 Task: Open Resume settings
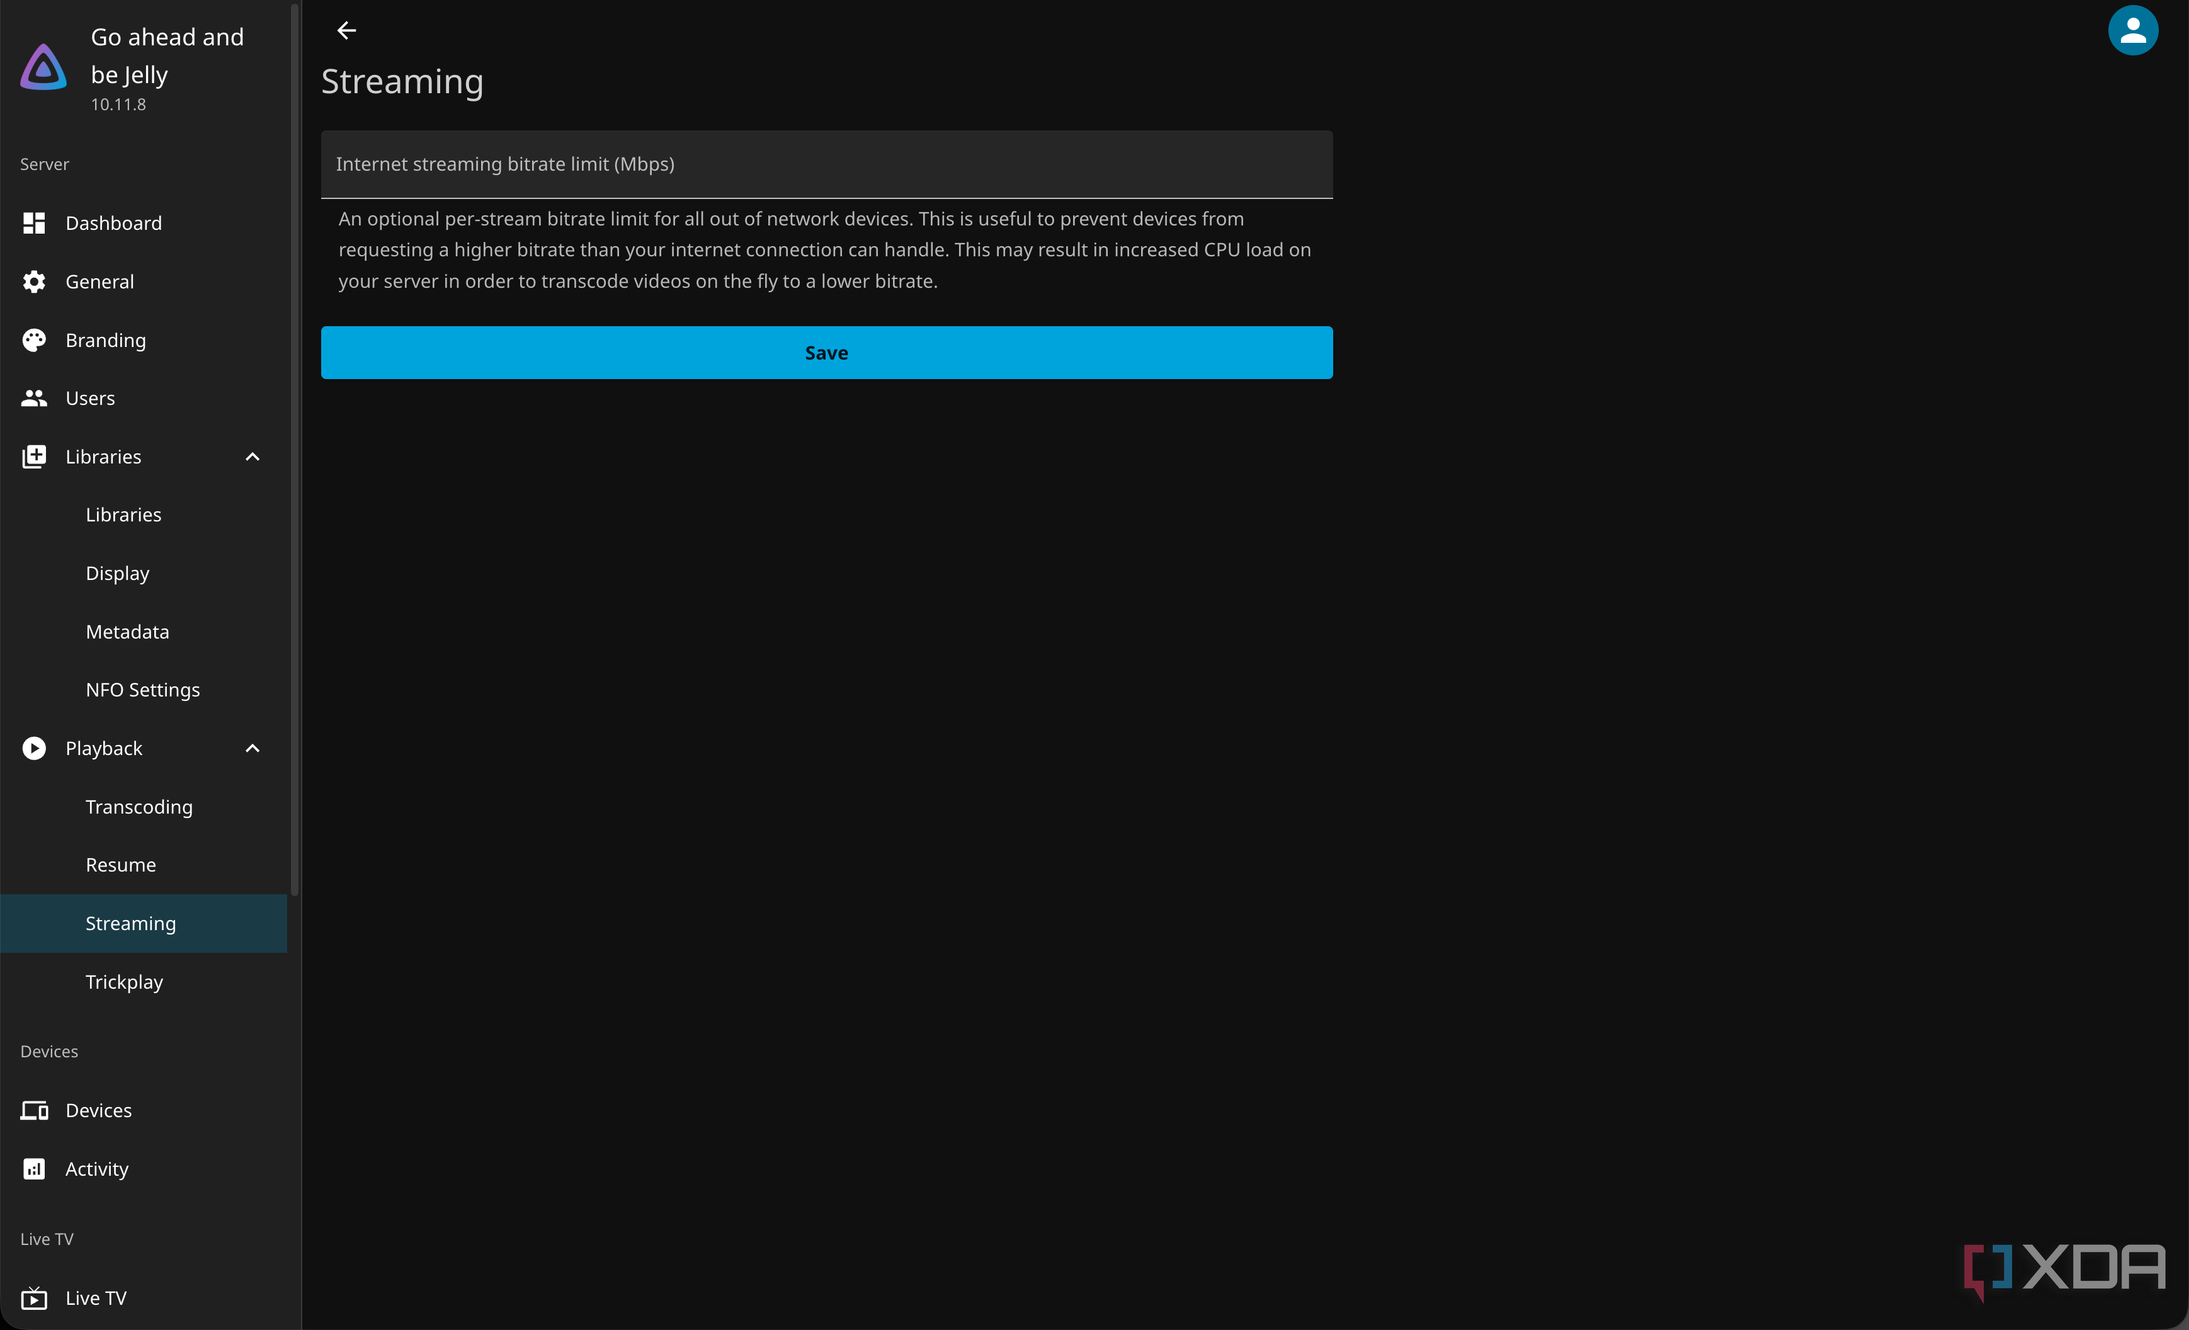pos(144,865)
